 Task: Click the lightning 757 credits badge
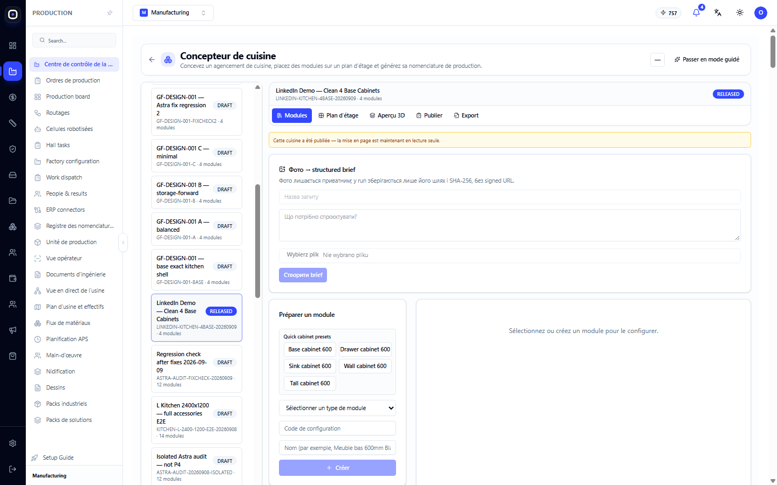669,13
